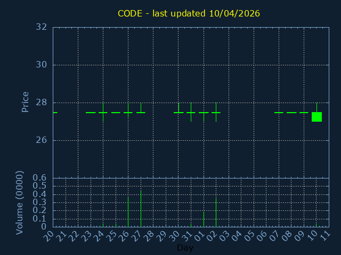Click the flat price dash on day 25
The width and height of the screenshot is (341, 255).
pyautogui.click(x=116, y=113)
